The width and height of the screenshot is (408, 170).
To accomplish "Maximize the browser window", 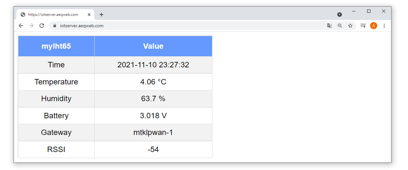I will (369, 11).
